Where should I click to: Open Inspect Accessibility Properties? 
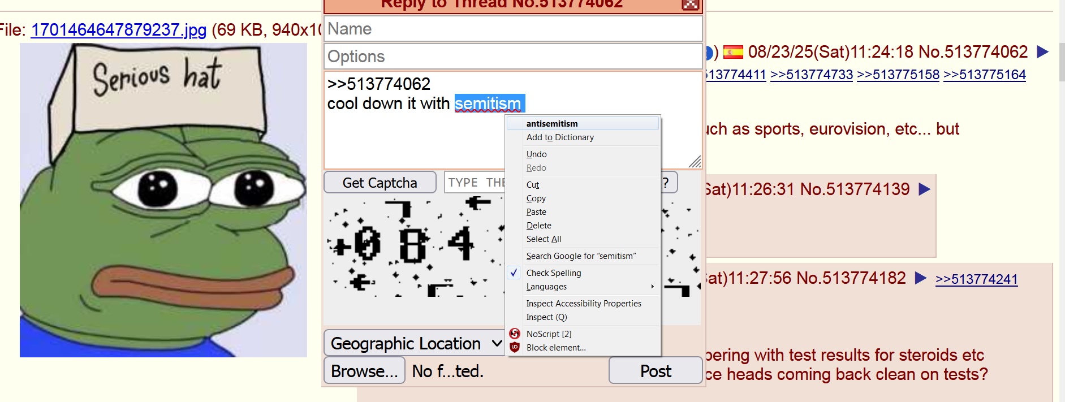tap(583, 304)
